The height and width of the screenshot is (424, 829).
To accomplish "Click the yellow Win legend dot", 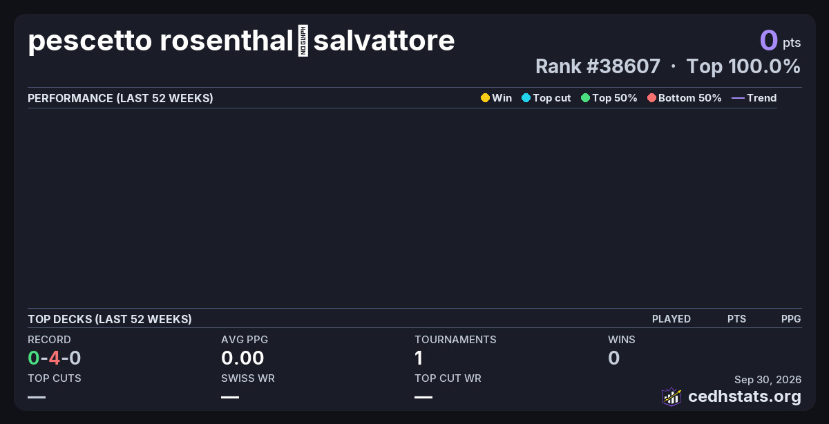I will 485,98.
